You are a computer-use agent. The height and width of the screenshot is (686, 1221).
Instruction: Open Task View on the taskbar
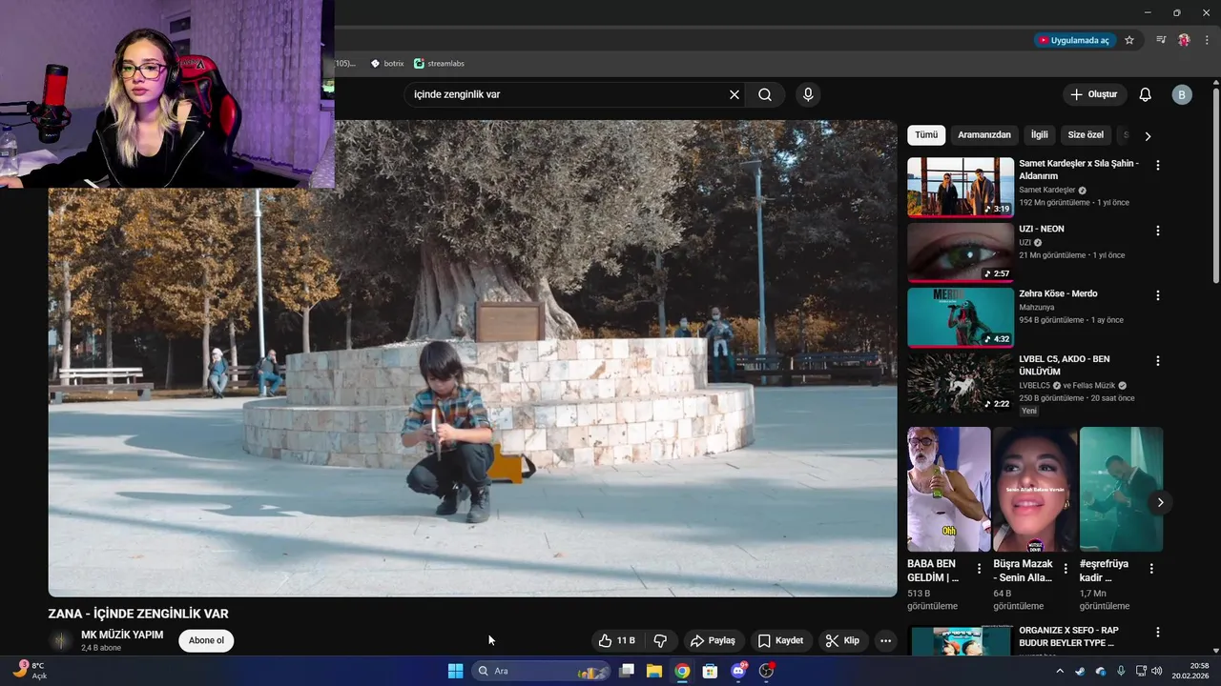627,671
